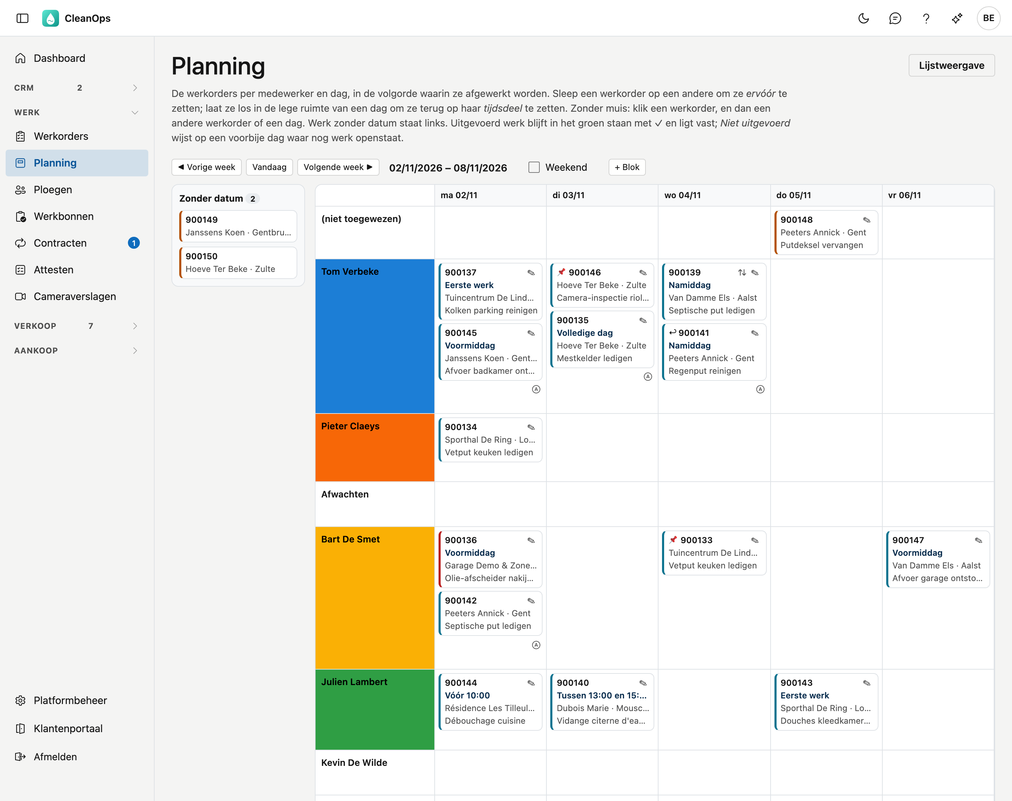Click the circled A icon under 900142

536,645
